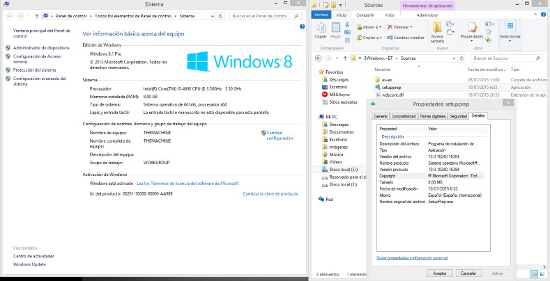Click Cambiar nombre rename button
Image resolution: width=550 pixels, height=281 pixels.
[x=406, y=38]
